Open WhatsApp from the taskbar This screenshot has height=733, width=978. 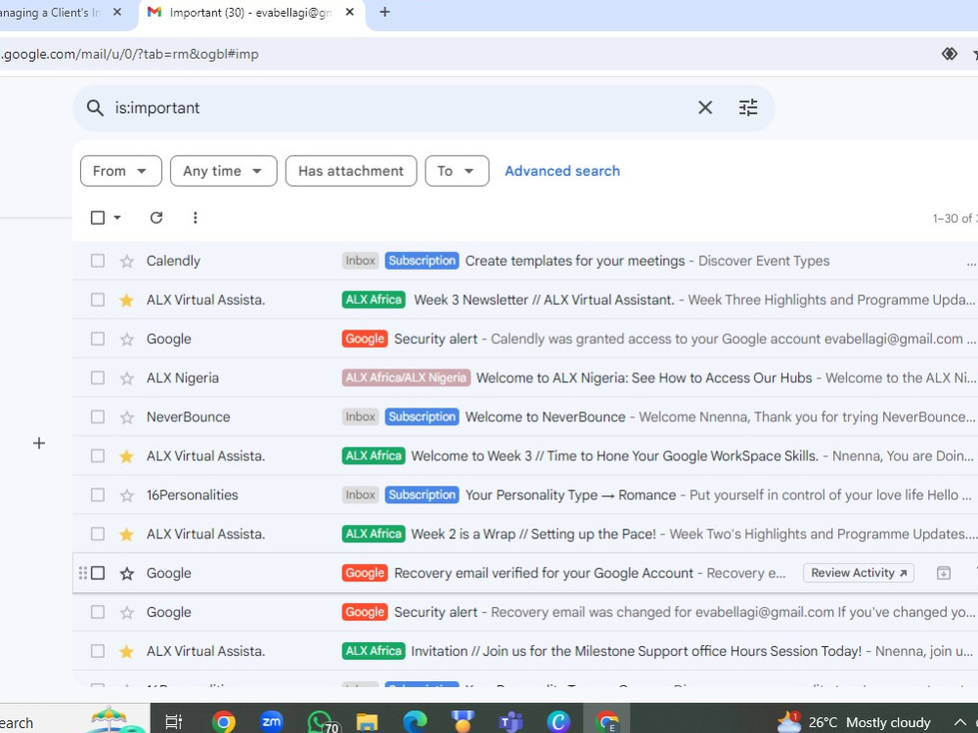(321, 722)
